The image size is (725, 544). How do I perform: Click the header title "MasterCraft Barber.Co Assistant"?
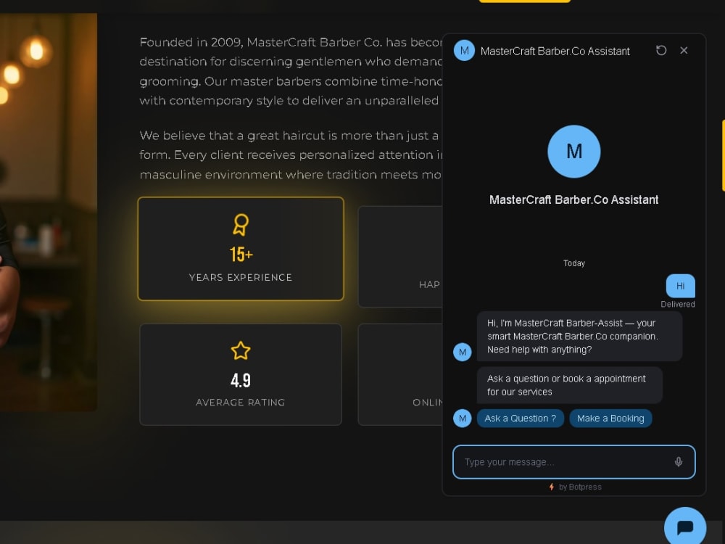tap(555, 51)
